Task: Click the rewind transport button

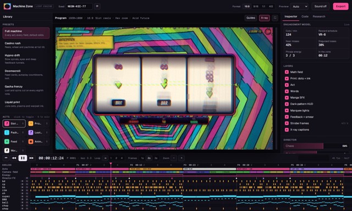Action: click(x=14, y=158)
